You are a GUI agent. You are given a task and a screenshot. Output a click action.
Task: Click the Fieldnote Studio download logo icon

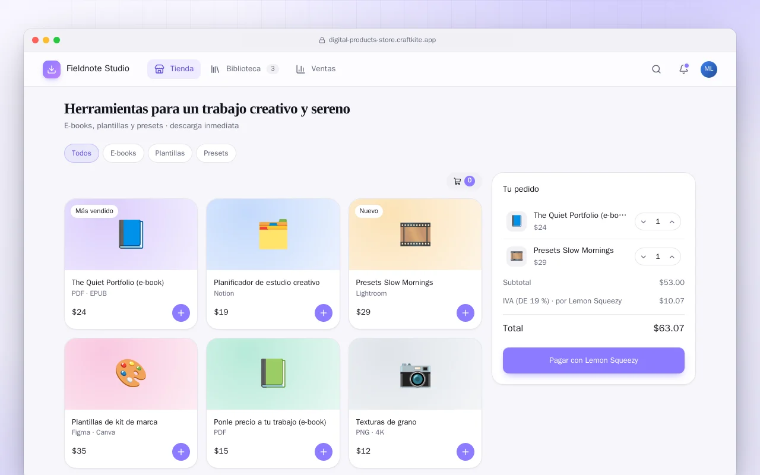pyautogui.click(x=52, y=69)
